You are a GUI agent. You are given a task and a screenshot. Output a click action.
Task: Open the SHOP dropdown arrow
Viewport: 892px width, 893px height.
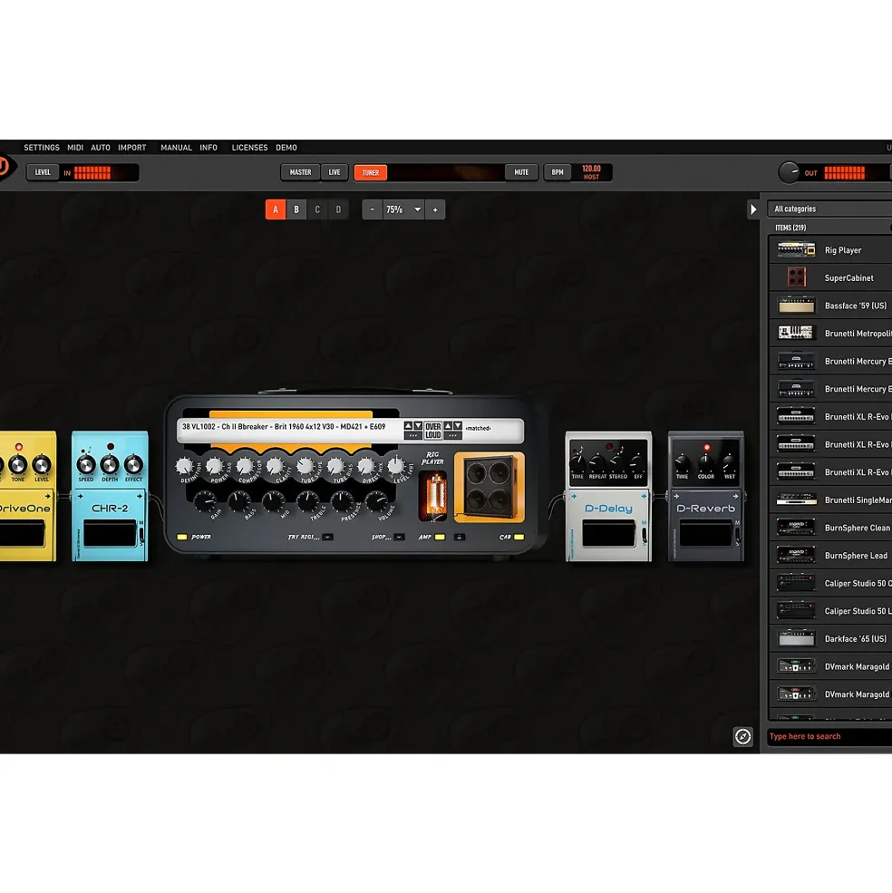[x=399, y=537]
